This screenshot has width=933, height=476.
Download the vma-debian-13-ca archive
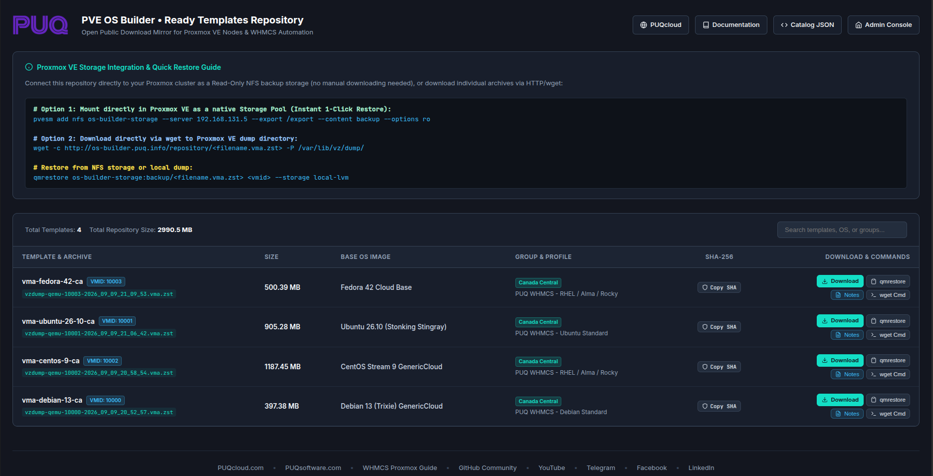840,400
